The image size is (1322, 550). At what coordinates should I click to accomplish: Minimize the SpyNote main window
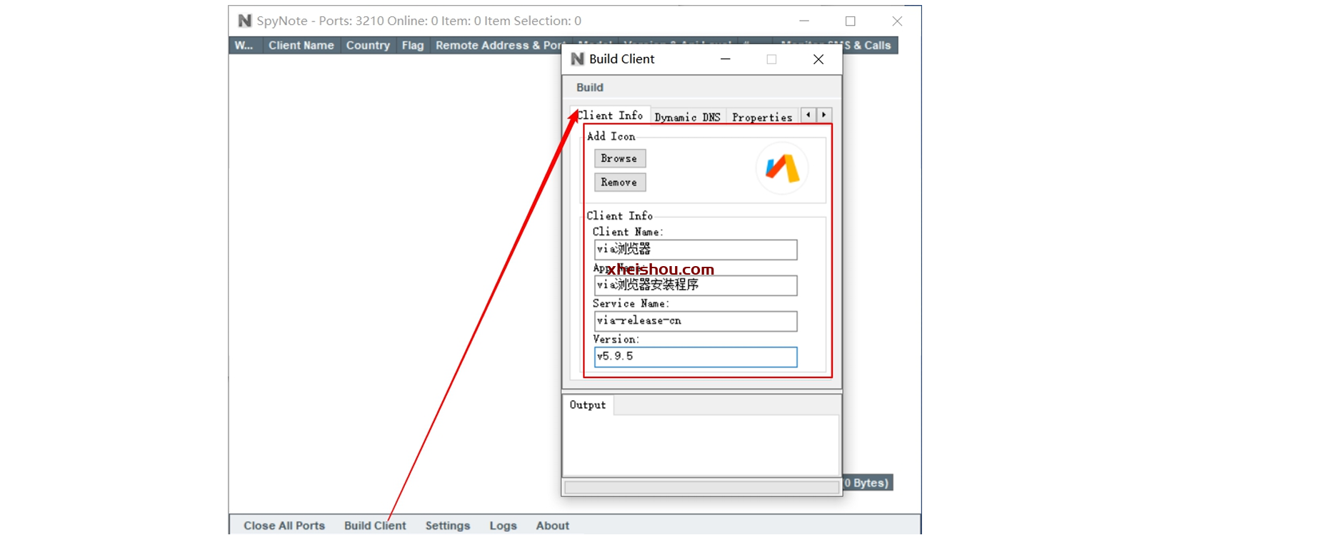[x=804, y=21]
